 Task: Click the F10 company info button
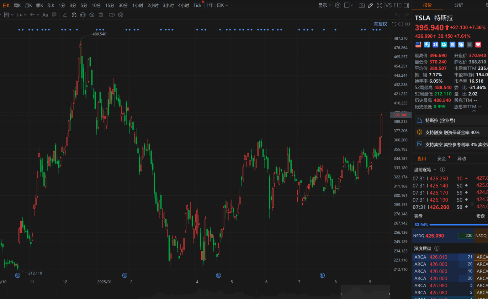(x=398, y=5)
